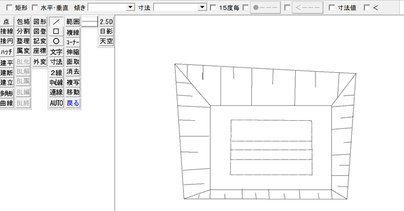Enable the < arrowhead checkbox
The height and width of the screenshot is (211, 404).
366,8
